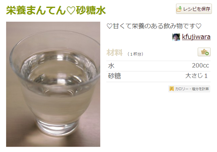
Task: Click the カロリー・塩分を計算 button
Action: 189,89
